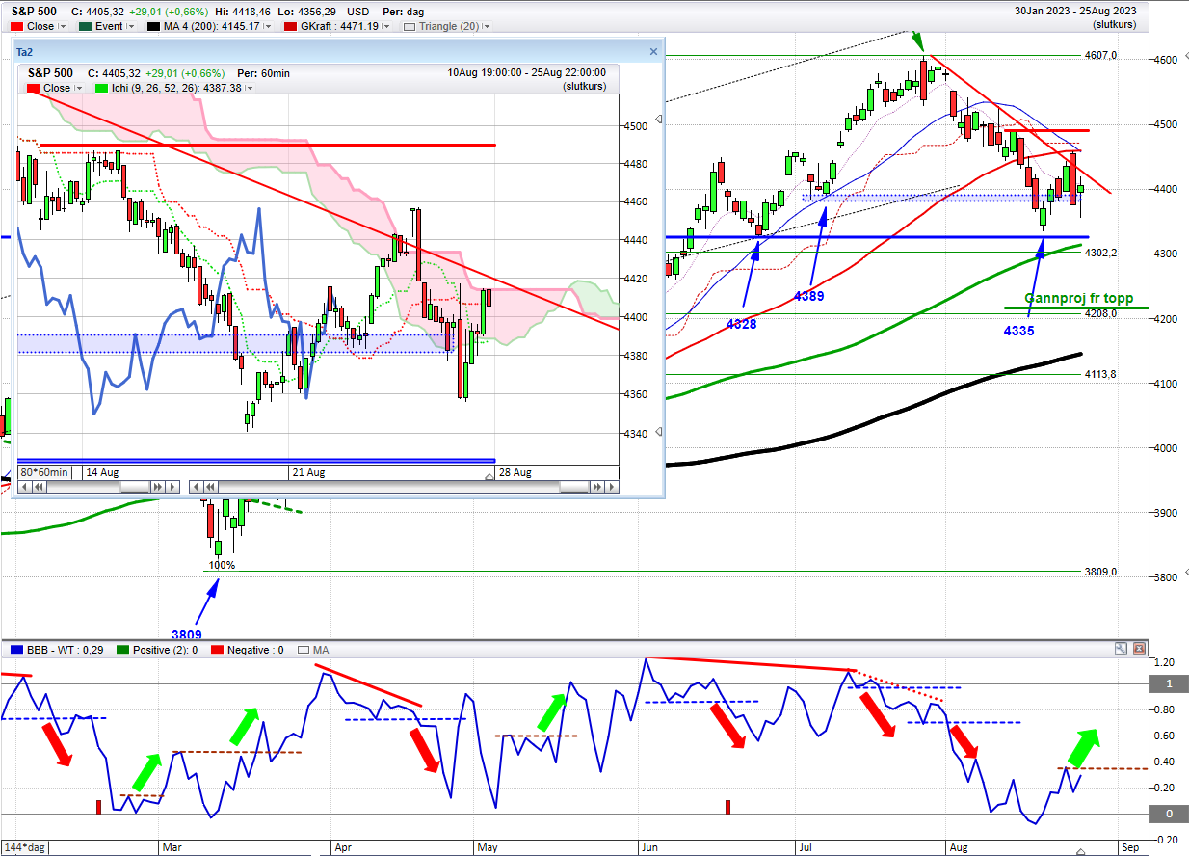
Task: Click the dark green Event color swatch
Action: tap(84, 26)
